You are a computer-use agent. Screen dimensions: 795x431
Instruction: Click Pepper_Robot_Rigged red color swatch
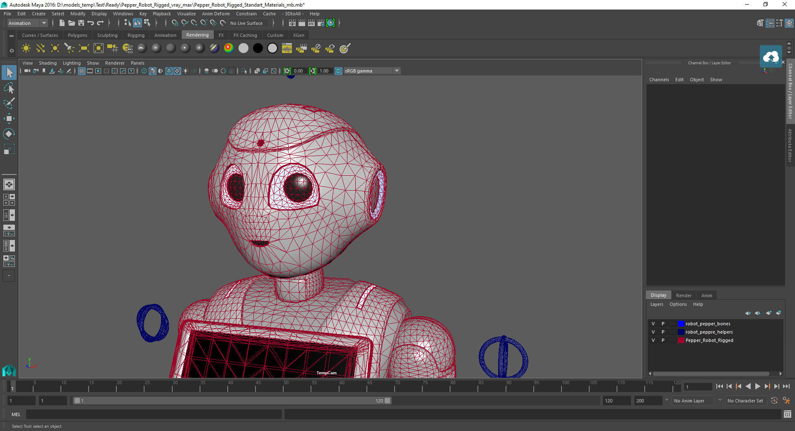(681, 340)
